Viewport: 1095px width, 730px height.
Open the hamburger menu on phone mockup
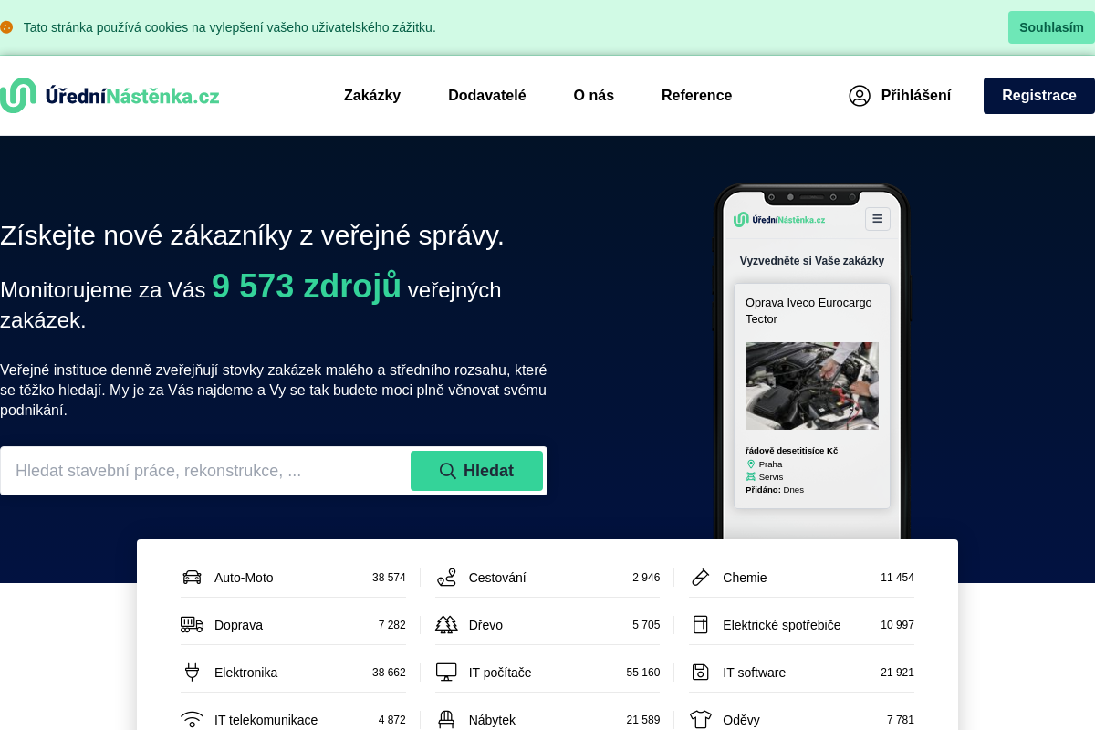[878, 219]
